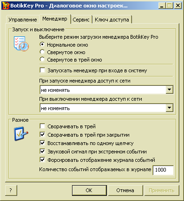This screenshot has height=201, width=184.
Task: Click the Запуск и выключение group title
Action: [x=38, y=29]
